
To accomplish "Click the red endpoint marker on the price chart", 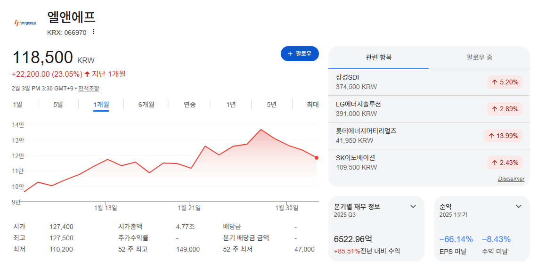I will pos(317,158).
